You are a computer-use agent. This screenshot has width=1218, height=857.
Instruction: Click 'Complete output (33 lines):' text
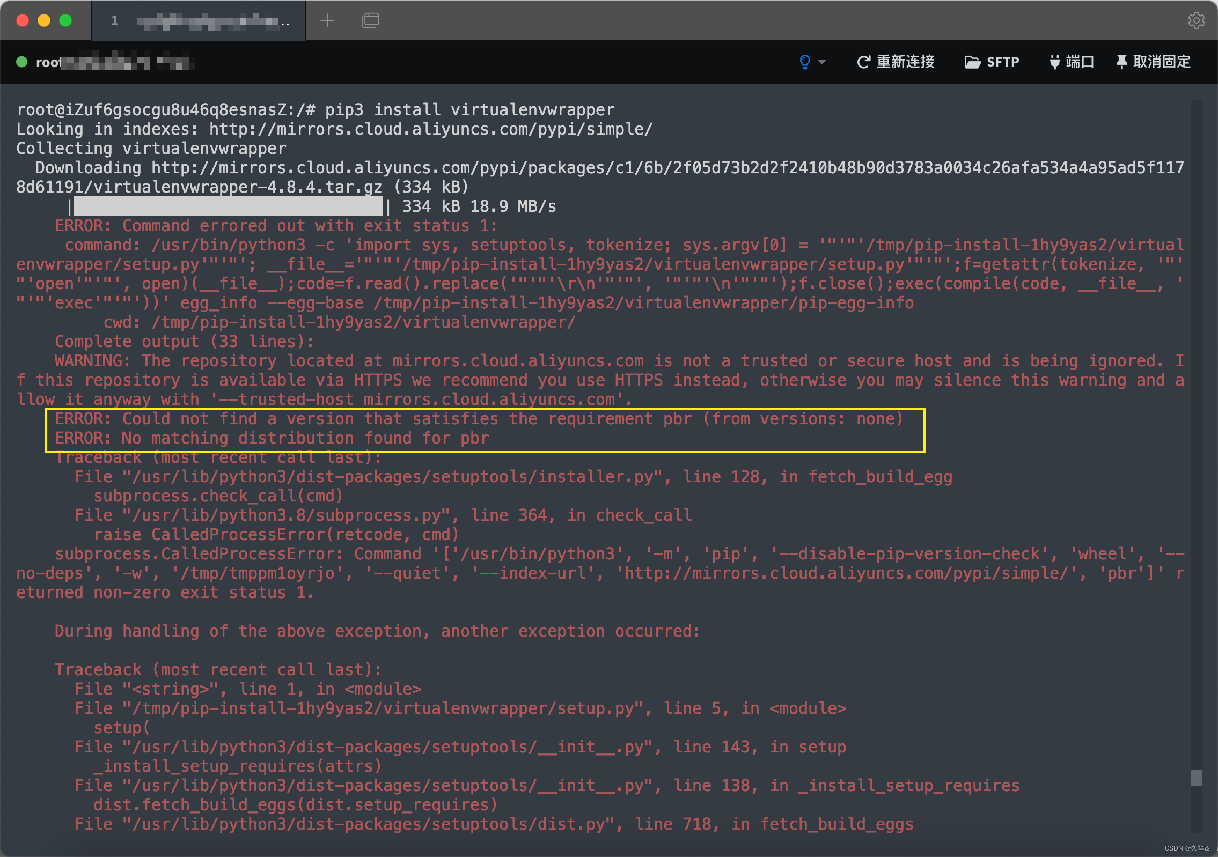[185, 341]
